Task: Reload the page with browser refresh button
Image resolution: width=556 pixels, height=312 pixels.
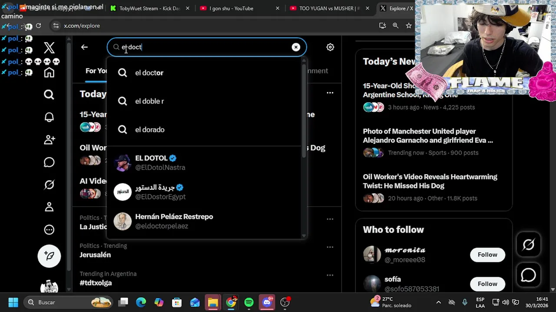Action: pyautogui.click(x=38, y=26)
